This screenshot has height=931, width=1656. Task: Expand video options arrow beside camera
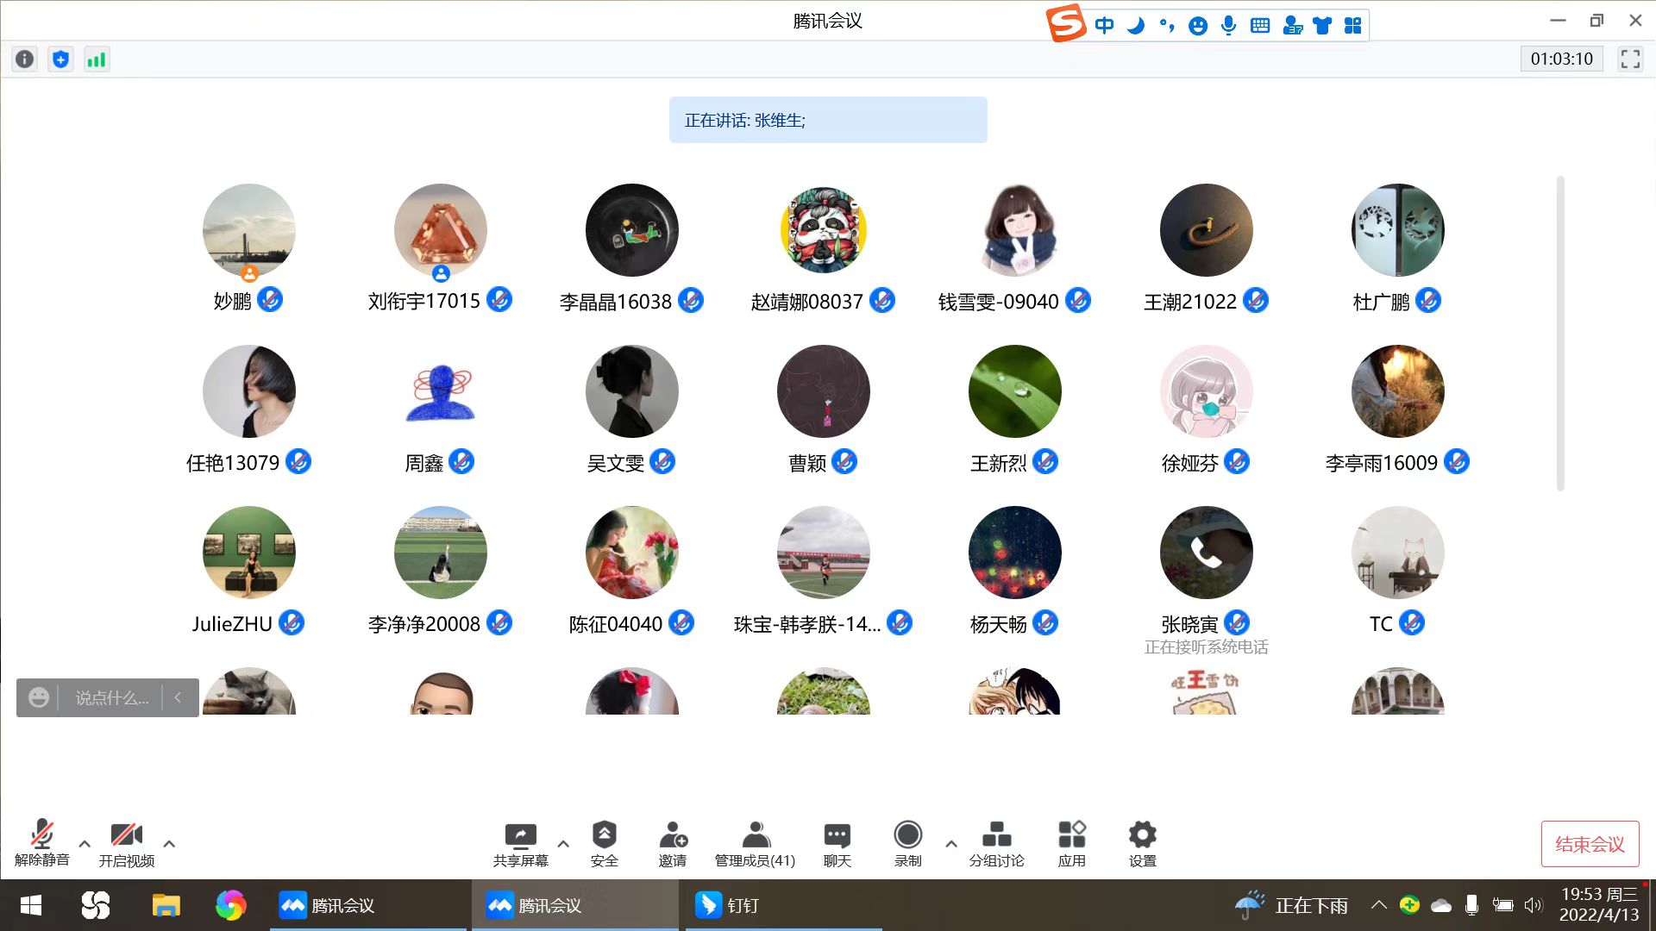point(169,844)
